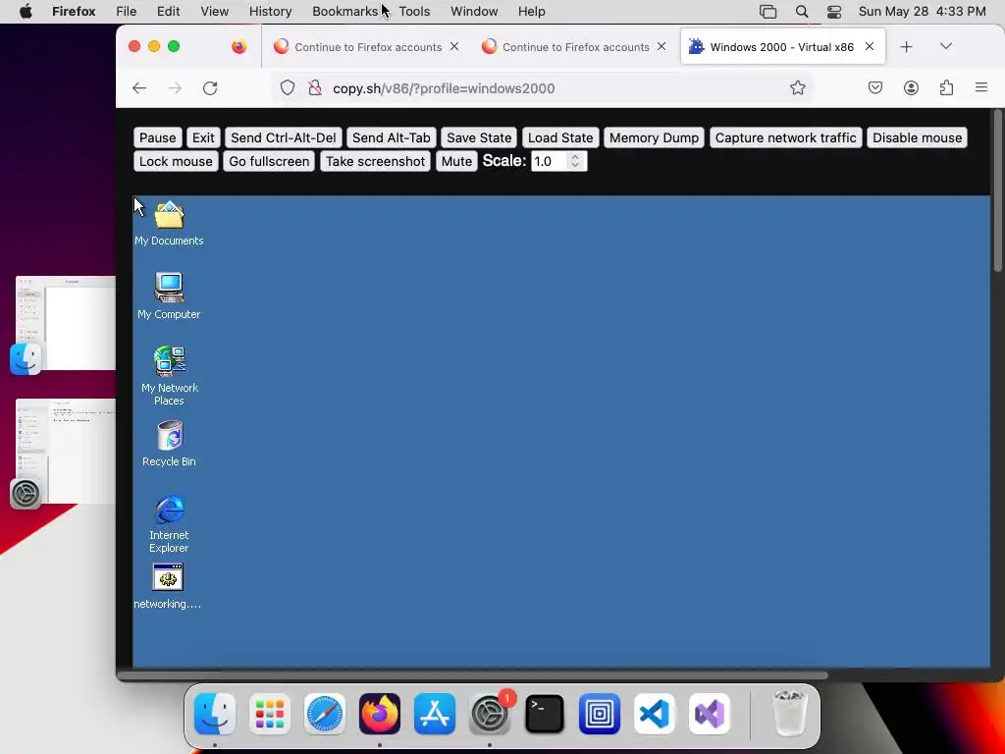Click the vertical page scrollbar
Viewport: 1005px width, 754px height.
[998, 192]
